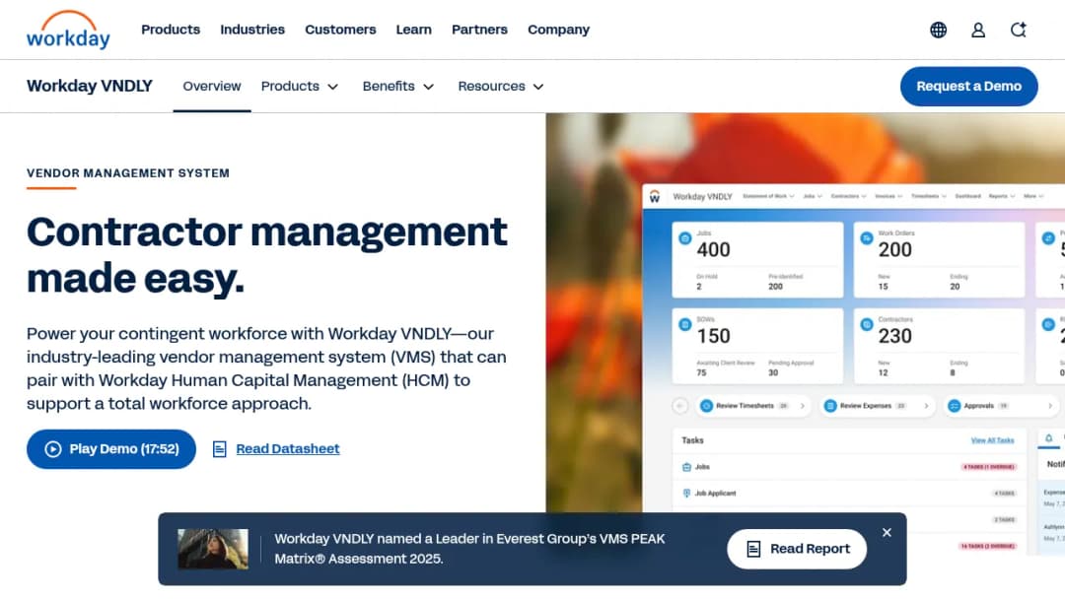Click the Approvals blue circle icon

955,406
